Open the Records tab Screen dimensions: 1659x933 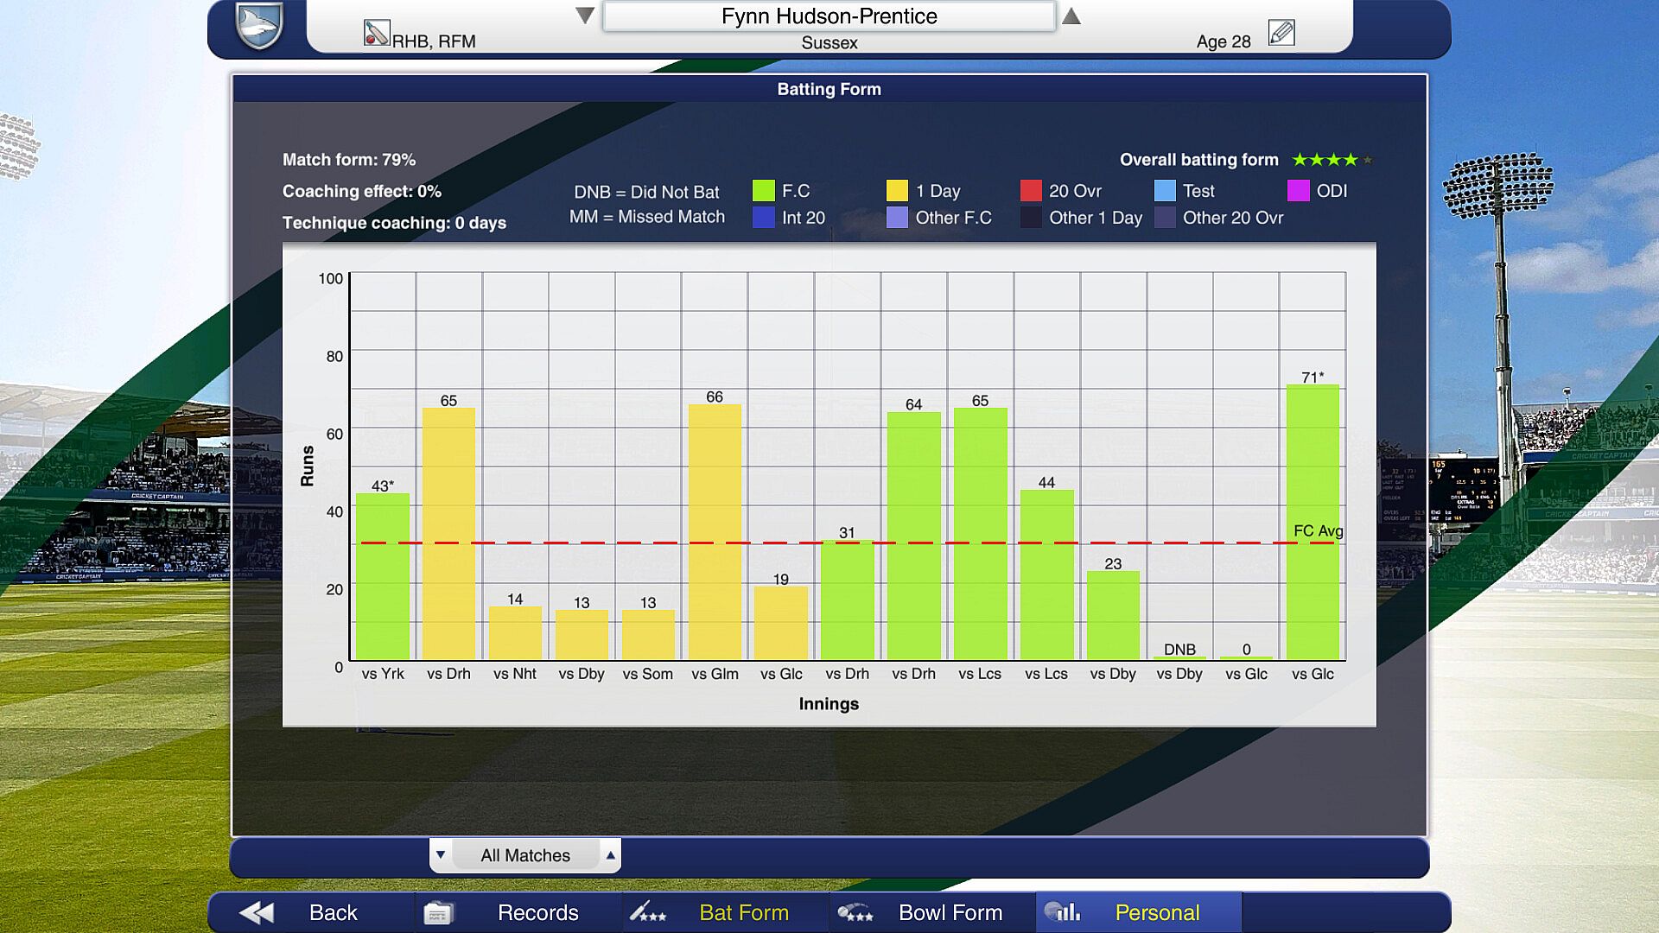coord(537,912)
